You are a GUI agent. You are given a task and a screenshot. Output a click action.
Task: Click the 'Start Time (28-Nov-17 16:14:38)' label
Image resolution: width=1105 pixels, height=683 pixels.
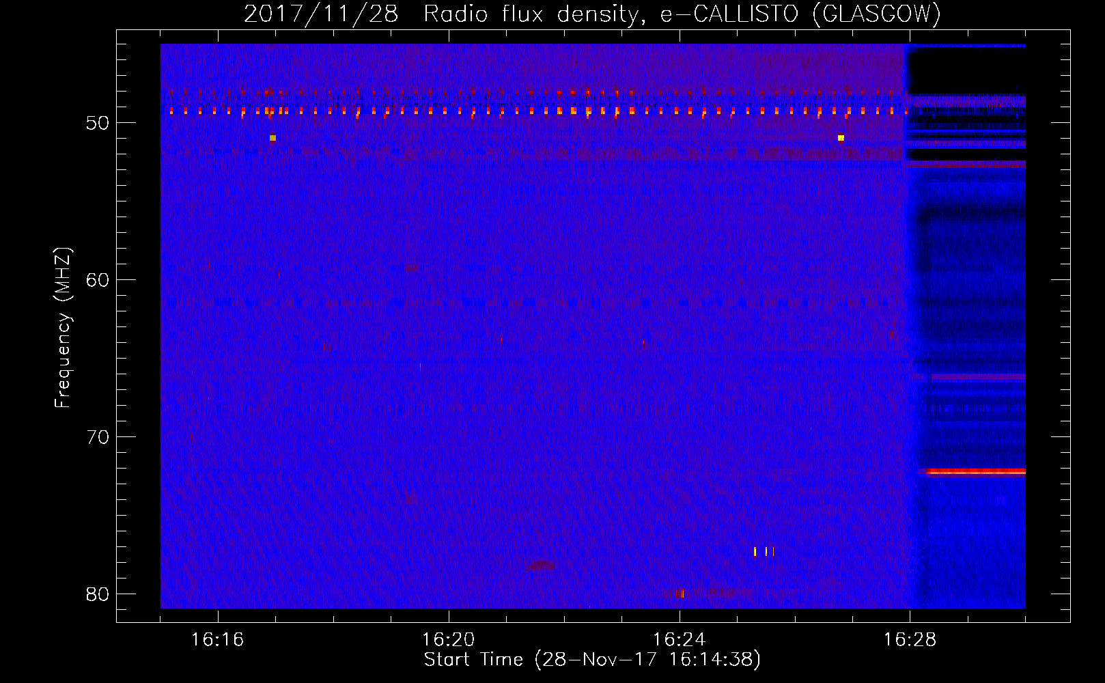click(x=592, y=660)
